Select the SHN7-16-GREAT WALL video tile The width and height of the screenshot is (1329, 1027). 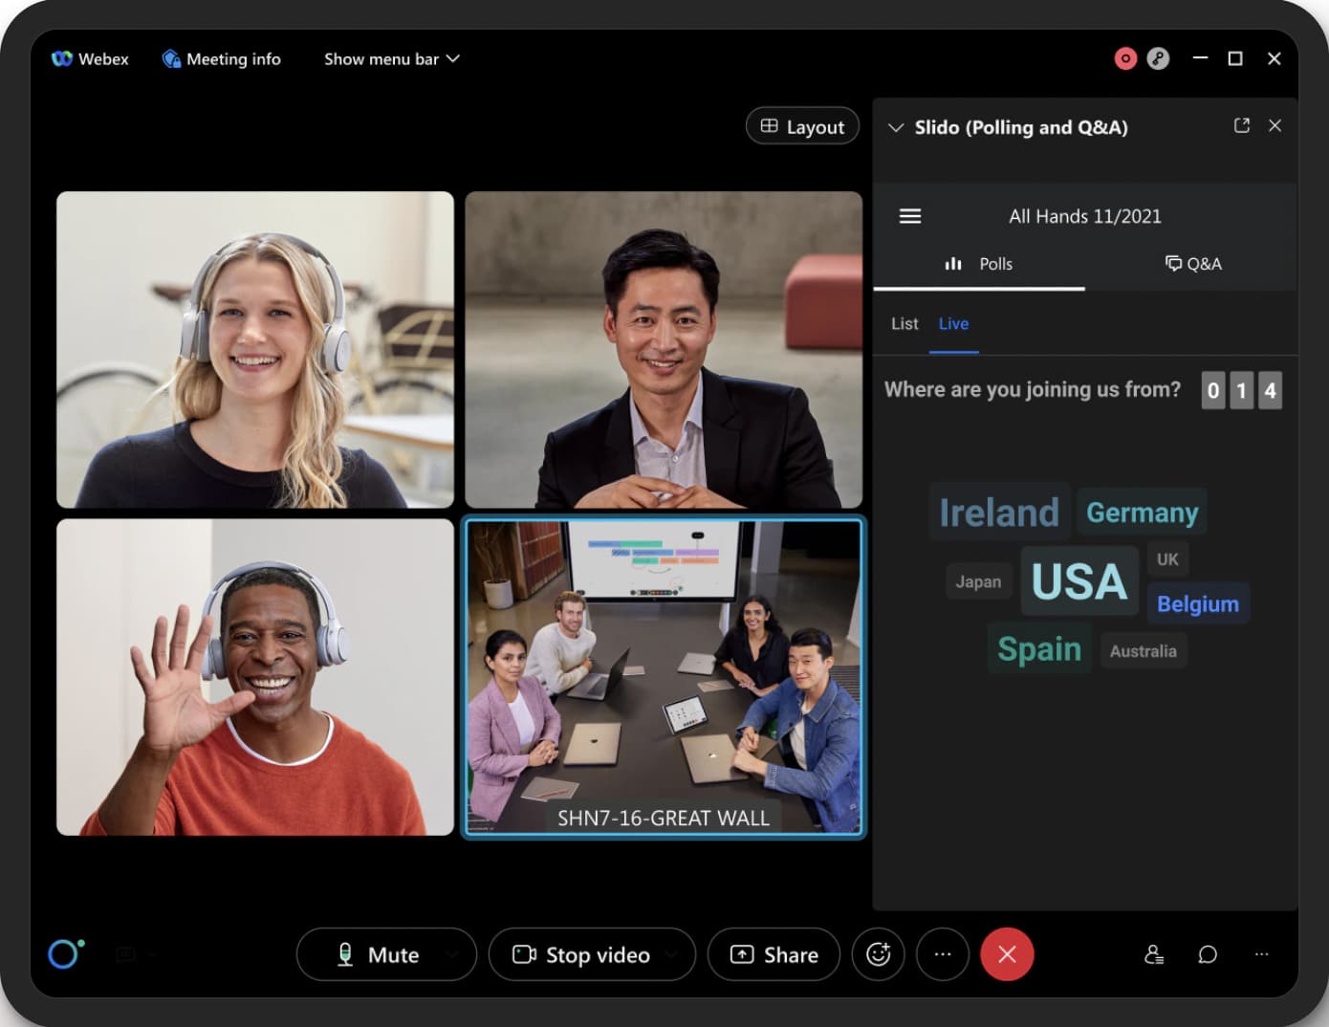[x=664, y=679]
